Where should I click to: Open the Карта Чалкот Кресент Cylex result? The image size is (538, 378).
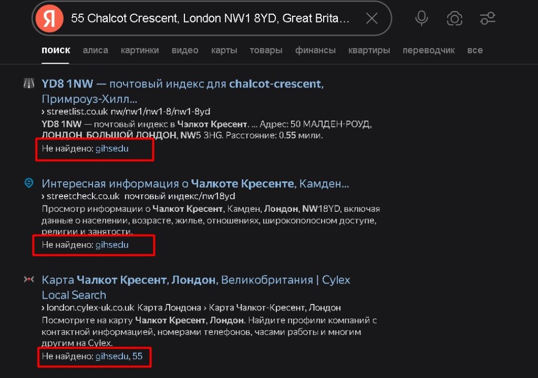(195, 280)
